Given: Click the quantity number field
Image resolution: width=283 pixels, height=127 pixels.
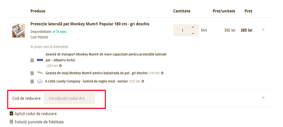Looking at the screenshot, I should pos(183,30).
